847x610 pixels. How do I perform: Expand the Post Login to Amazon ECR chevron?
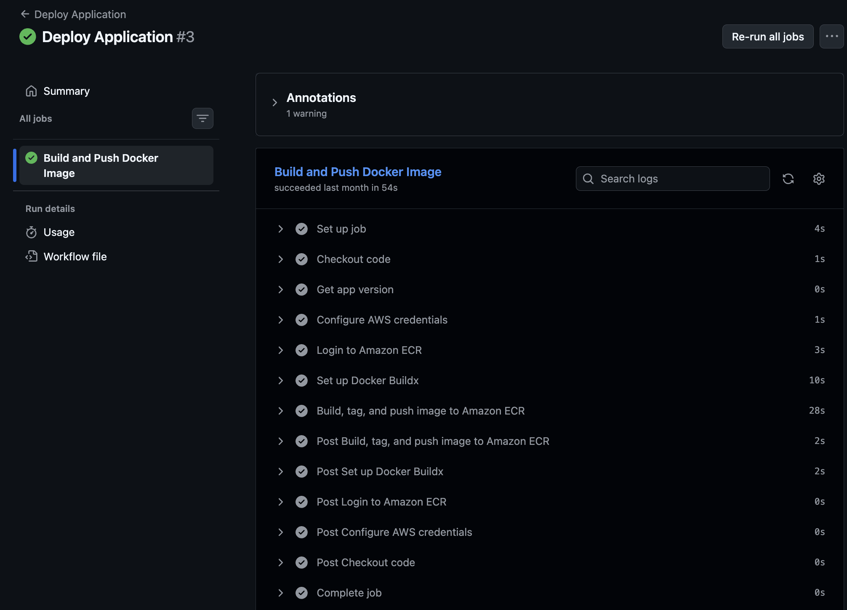280,502
